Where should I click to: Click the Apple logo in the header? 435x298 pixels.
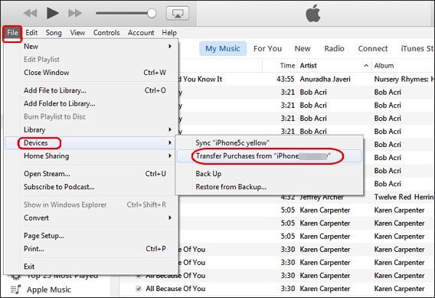tap(313, 13)
